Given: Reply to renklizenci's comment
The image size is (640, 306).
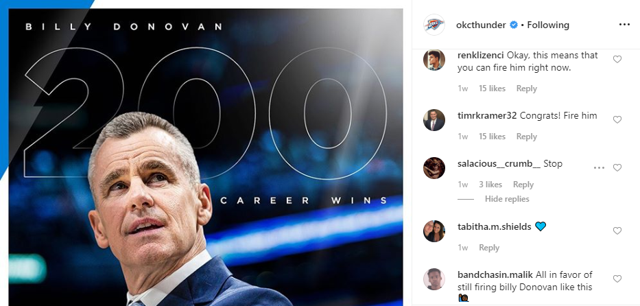Looking at the screenshot, I should (526, 89).
